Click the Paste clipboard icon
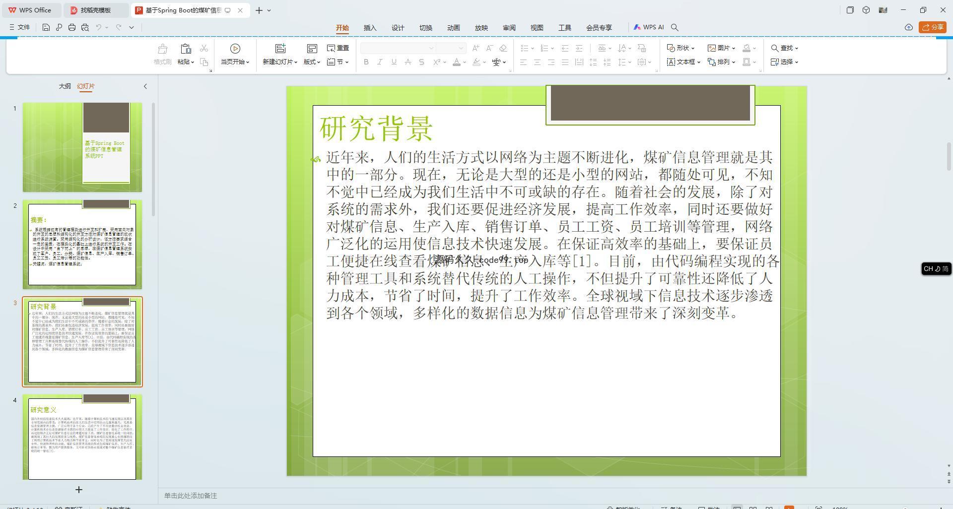 coord(186,49)
